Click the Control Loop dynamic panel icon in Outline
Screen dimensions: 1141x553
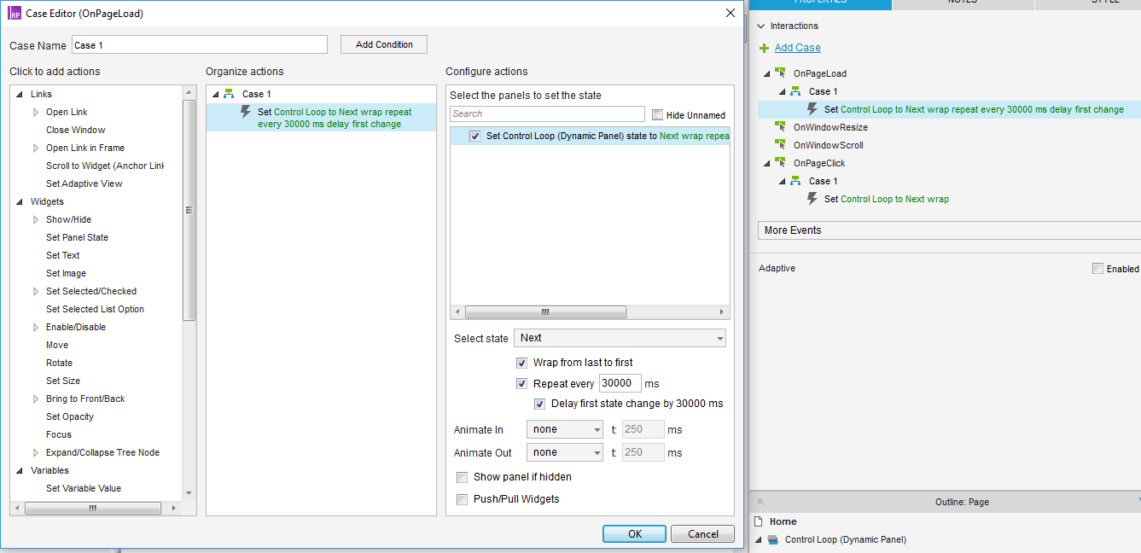[x=773, y=539]
